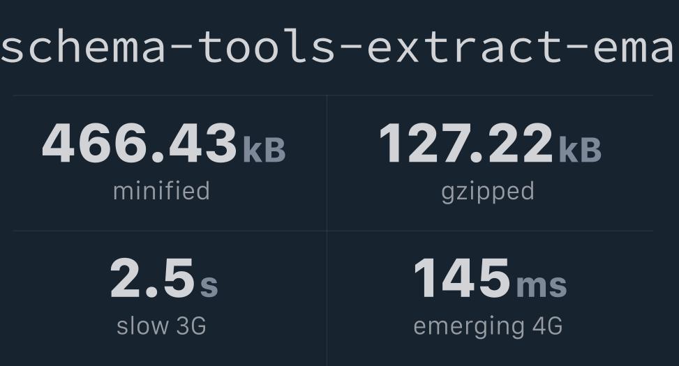This screenshot has width=679, height=366.
Task: Click the gzipped label
Action: tap(488, 192)
